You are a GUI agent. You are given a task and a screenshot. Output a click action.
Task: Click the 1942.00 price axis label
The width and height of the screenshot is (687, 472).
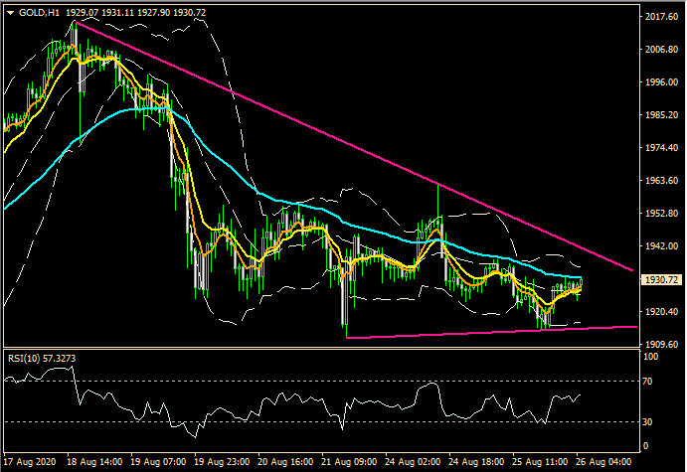click(x=659, y=246)
